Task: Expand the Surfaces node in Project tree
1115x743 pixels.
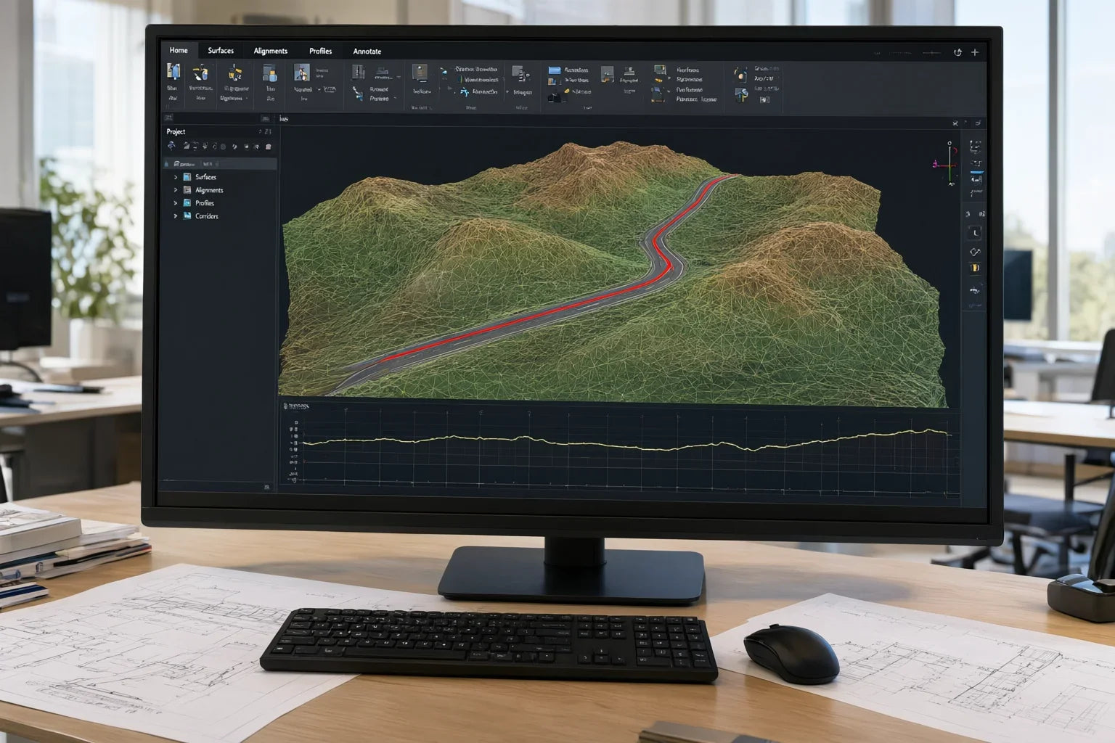Action: [176, 177]
